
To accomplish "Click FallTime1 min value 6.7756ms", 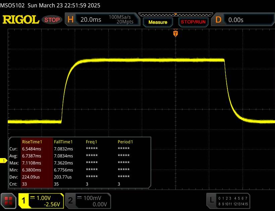I will [63, 170].
